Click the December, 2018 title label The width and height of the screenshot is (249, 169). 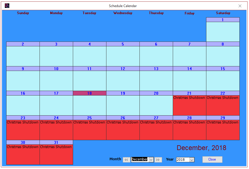202,148
